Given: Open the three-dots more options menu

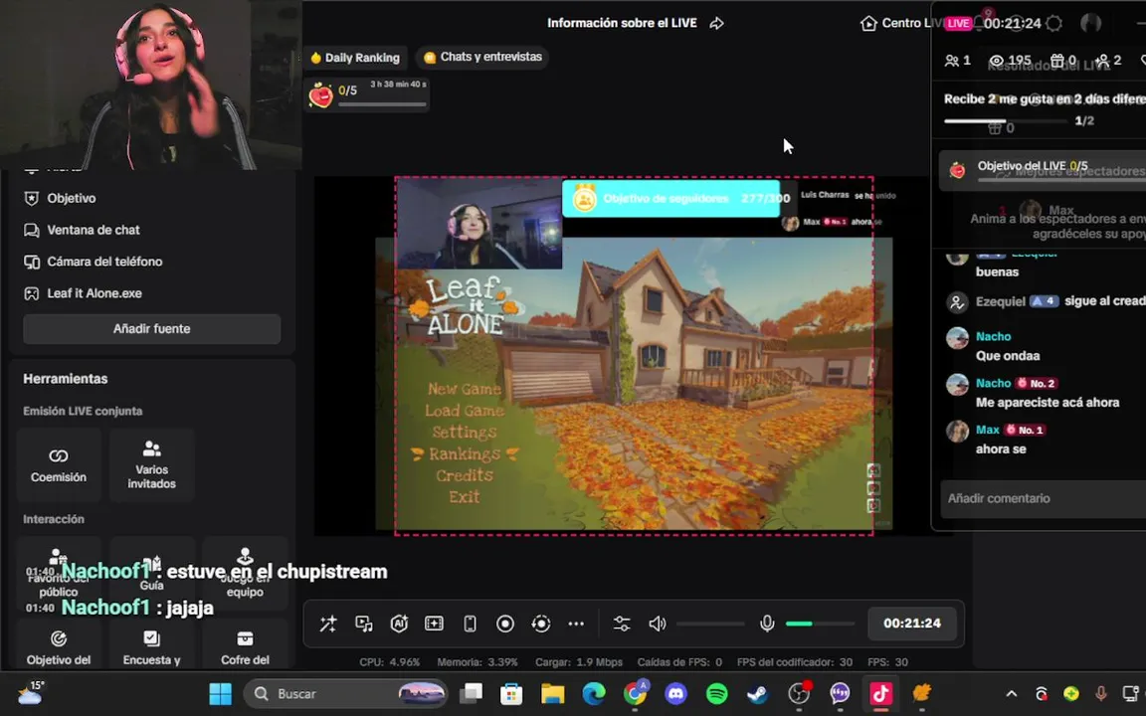Looking at the screenshot, I should pos(576,624).
